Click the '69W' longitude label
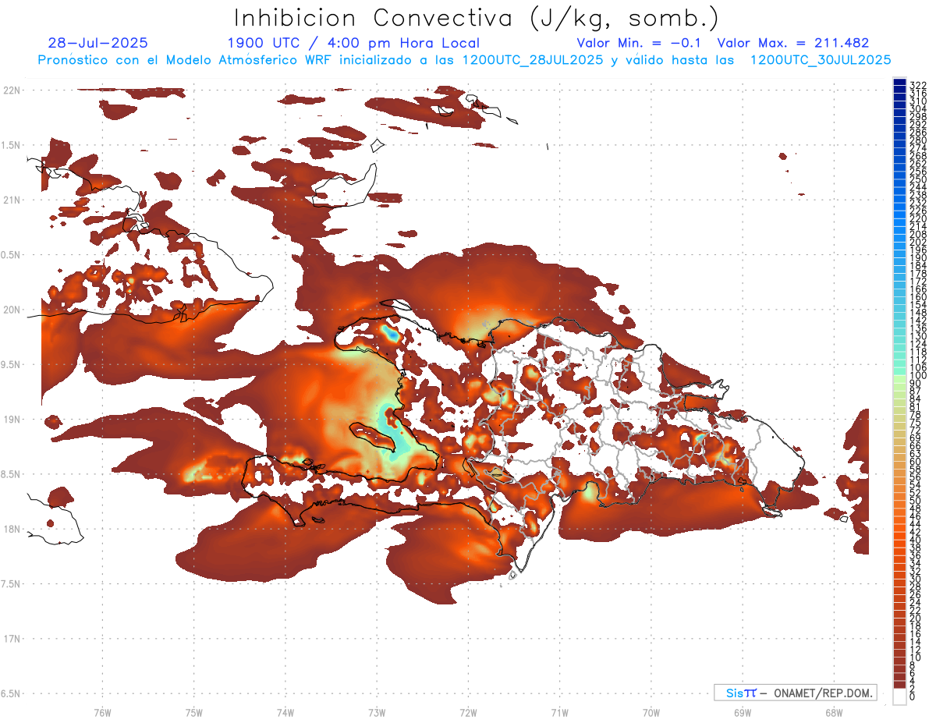 [743, 712]
